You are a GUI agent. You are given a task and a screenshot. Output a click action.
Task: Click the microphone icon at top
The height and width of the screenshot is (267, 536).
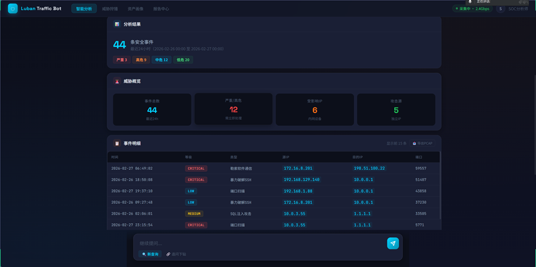tap(470, 2)
